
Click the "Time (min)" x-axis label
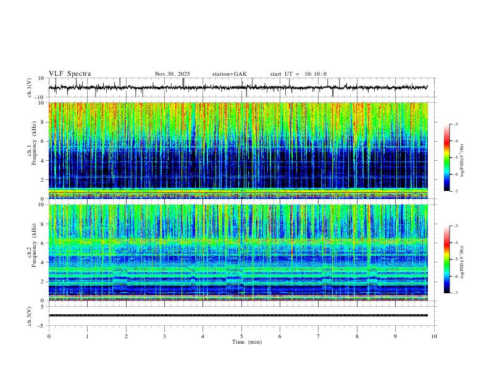click(x=247, y=342)
